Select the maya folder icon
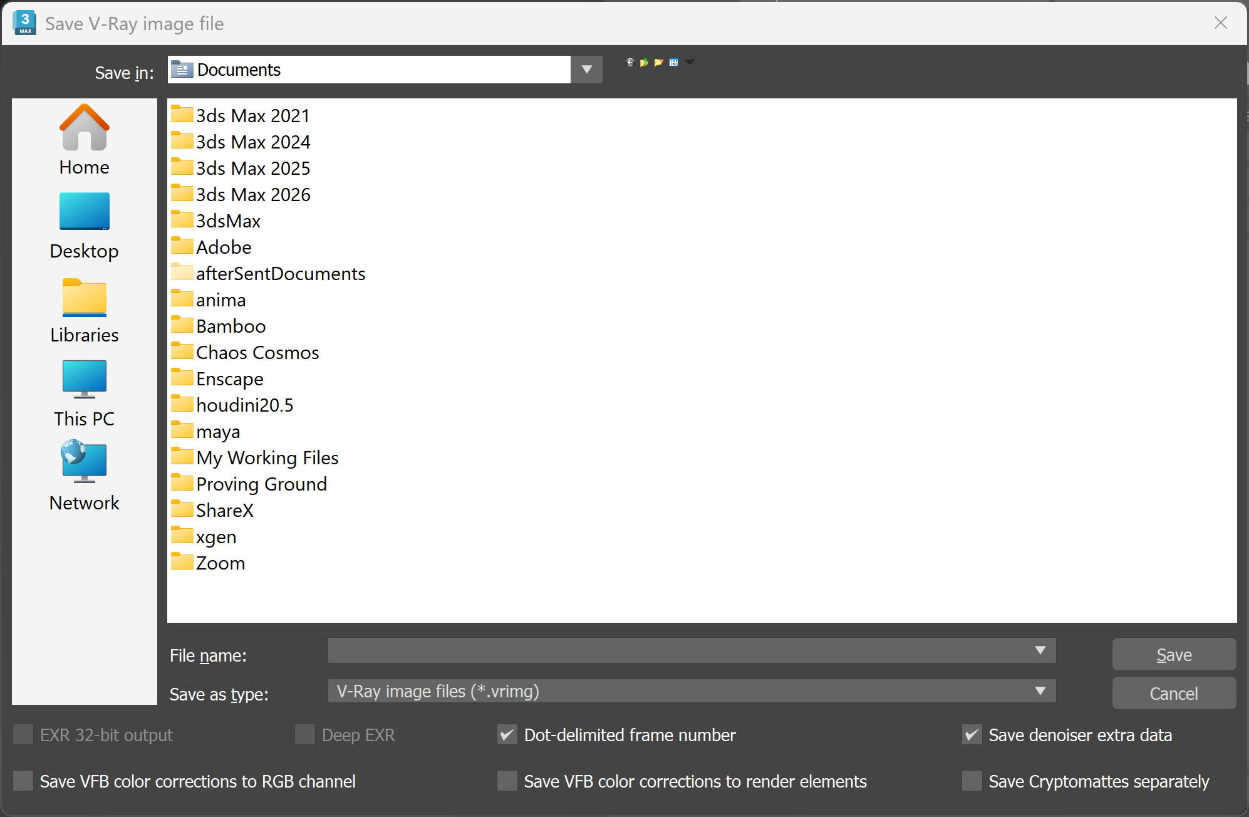The height and width of the screenshot is (817, 1249). 182,430
